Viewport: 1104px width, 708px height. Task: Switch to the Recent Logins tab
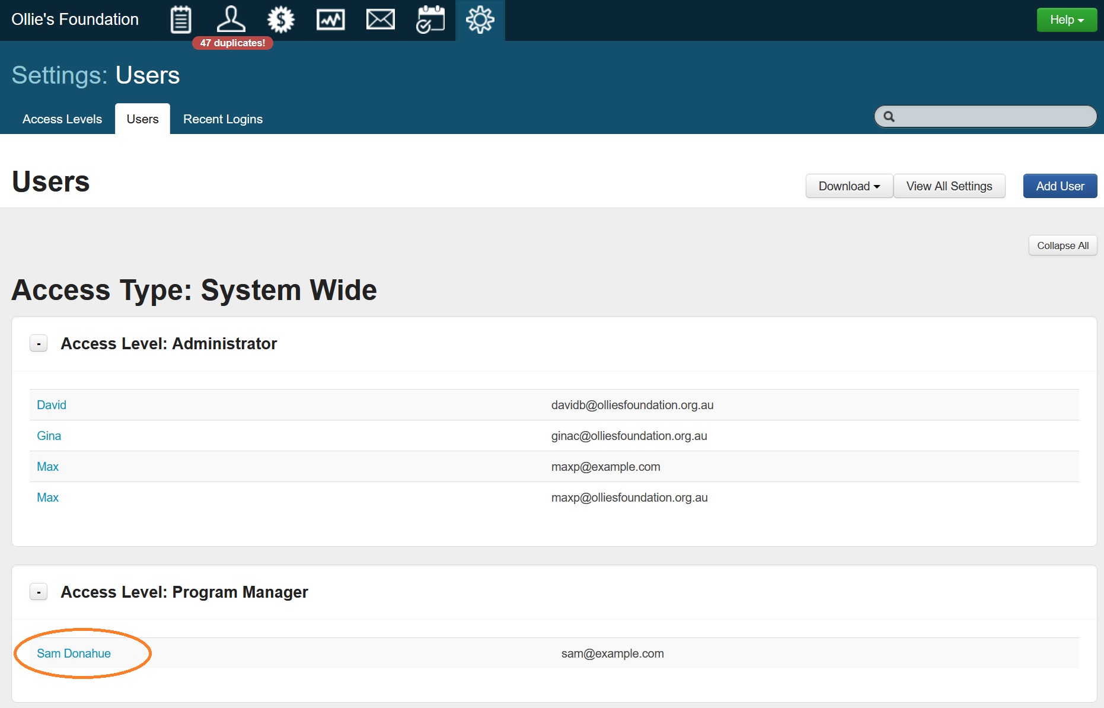222,119
